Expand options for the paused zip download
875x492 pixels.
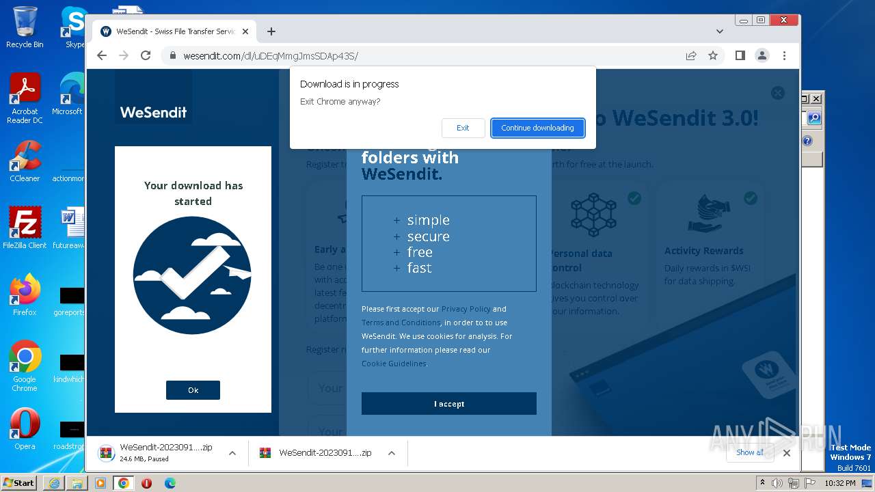click(232, 453)
